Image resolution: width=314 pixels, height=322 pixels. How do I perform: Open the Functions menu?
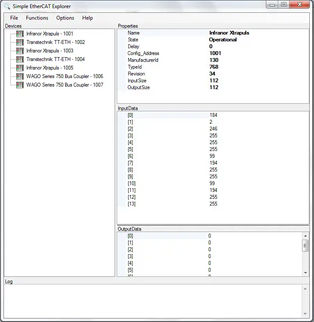37,18
